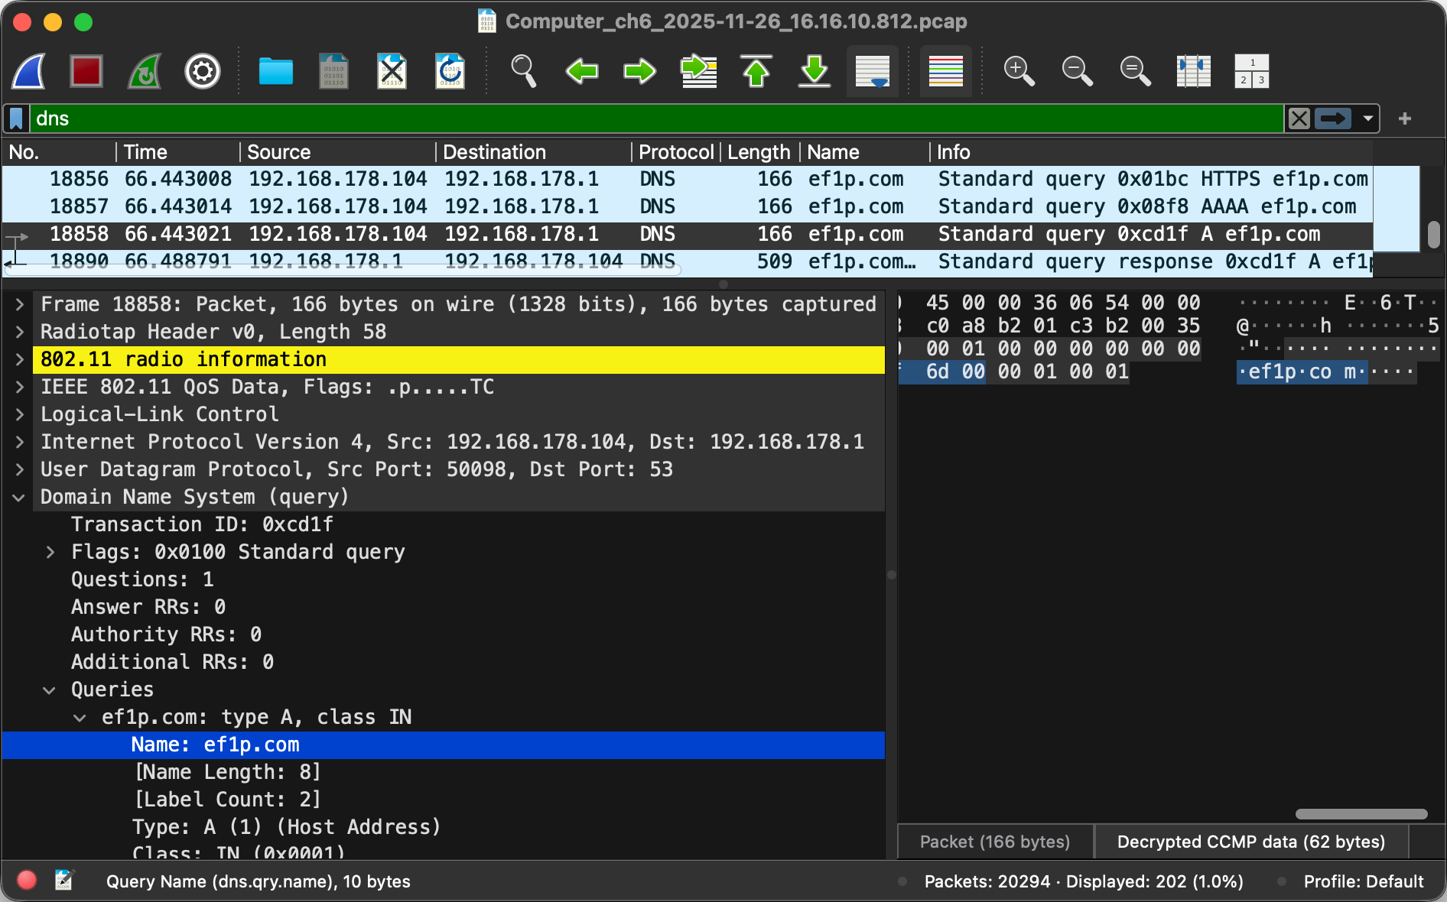The height and width of the screenshot is (902, 1447).
Task: Clear the dns display filter
Action: point(1299,118)
